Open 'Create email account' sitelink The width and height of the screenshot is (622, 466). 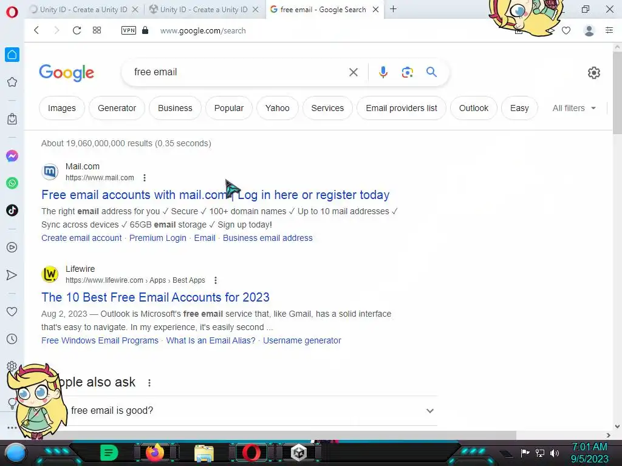pyautogui.click(x=81, y=238)
